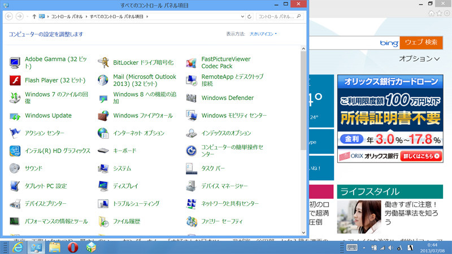452x254 pixels.
Task: Open the Windows Defender icon
Action: coord(191,98)
